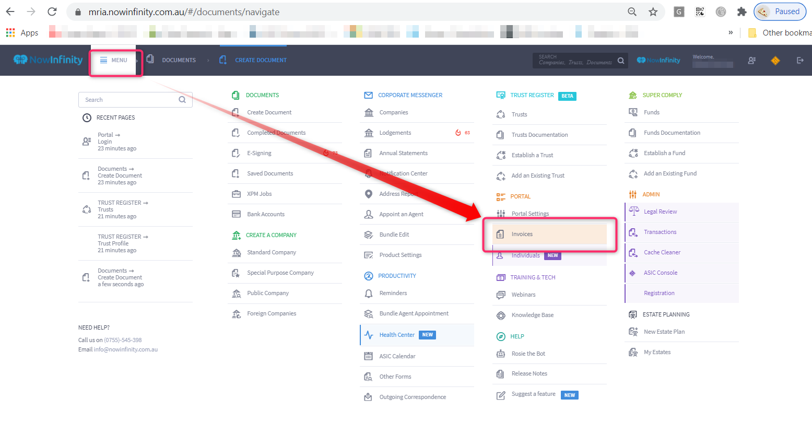Click Rosie the Bot robot icon

501,354
